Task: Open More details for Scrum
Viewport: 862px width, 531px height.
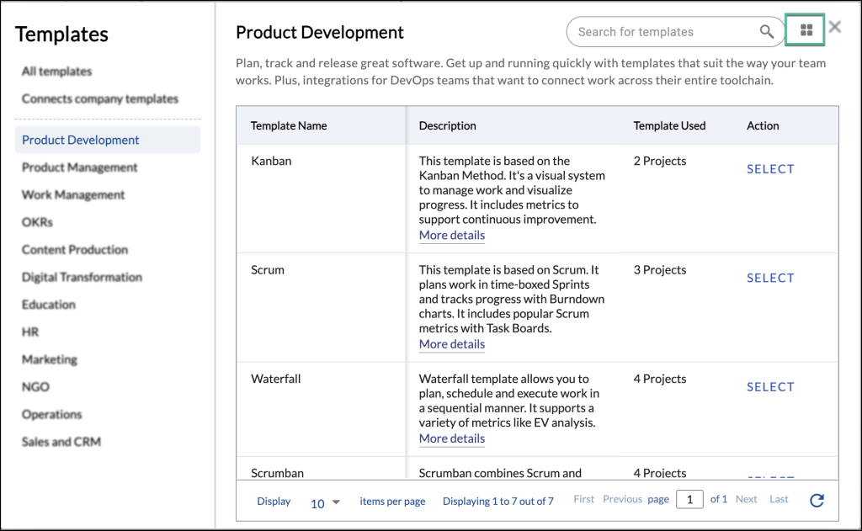Action: pos(452,344)
